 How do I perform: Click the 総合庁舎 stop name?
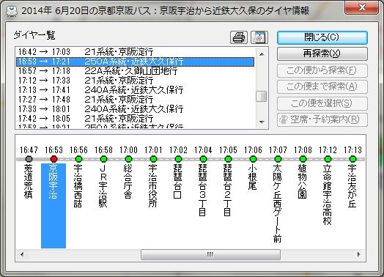click(x=128, y=182)
